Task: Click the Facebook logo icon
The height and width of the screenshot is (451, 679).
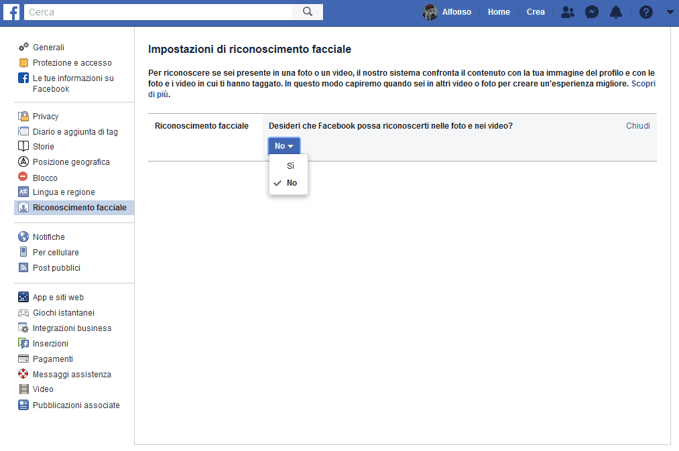Action: 11,12
